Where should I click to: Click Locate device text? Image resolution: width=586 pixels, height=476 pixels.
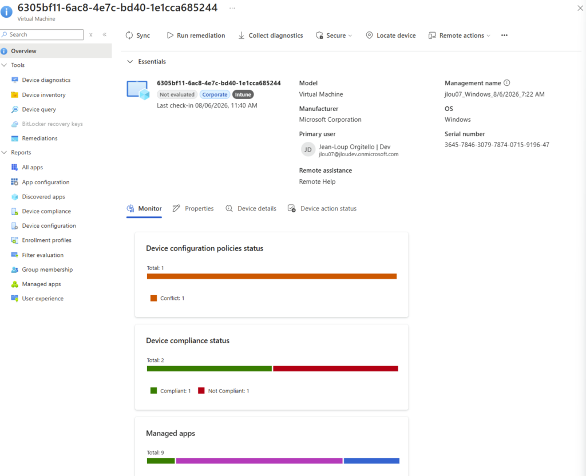click(x=396, y=35)
